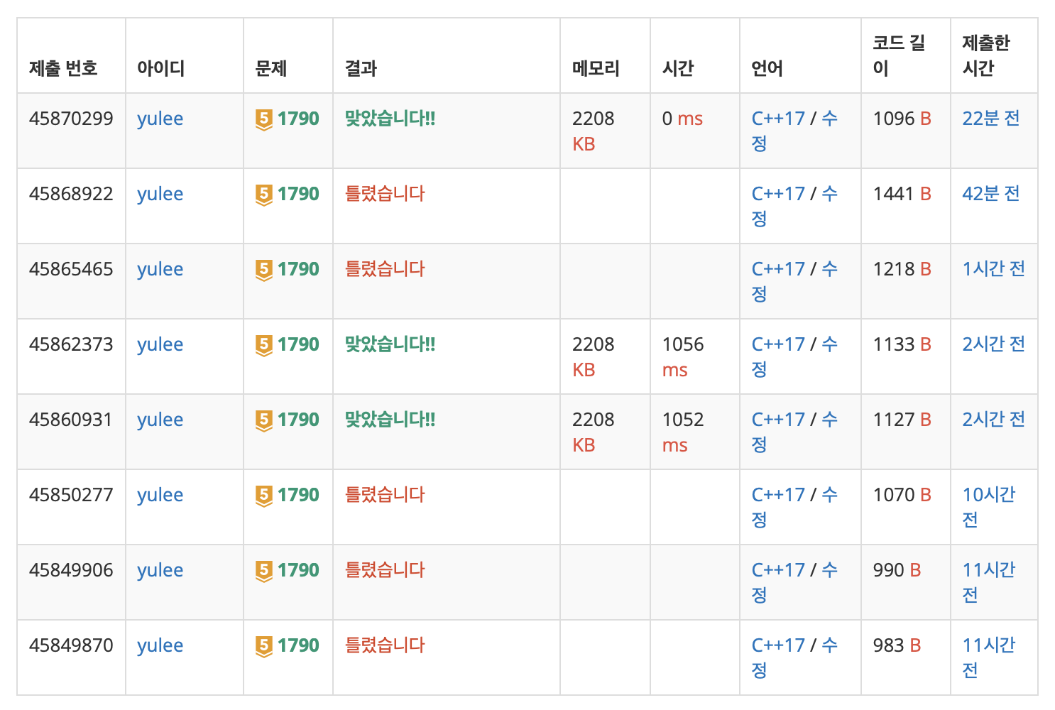Select the tier icon in the 45865465 row
This screenshot has height=710, width=1055.
263,270
